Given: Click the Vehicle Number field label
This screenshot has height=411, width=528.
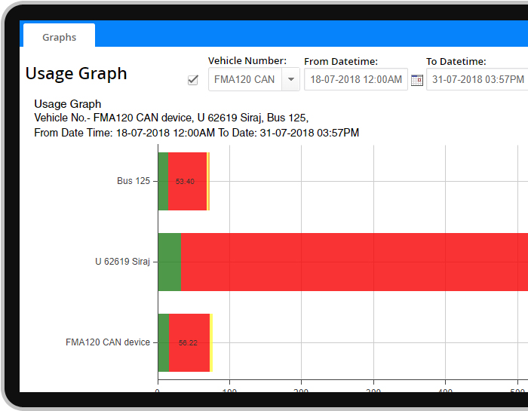Looking at the screenshot, I should pyautogui.click(x=247, y=61).
